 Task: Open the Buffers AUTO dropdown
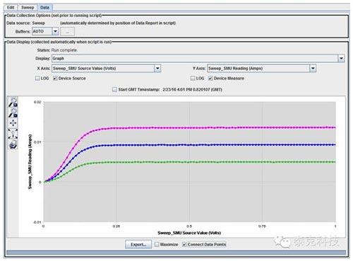pyautogui.click(x=55, y=31)
